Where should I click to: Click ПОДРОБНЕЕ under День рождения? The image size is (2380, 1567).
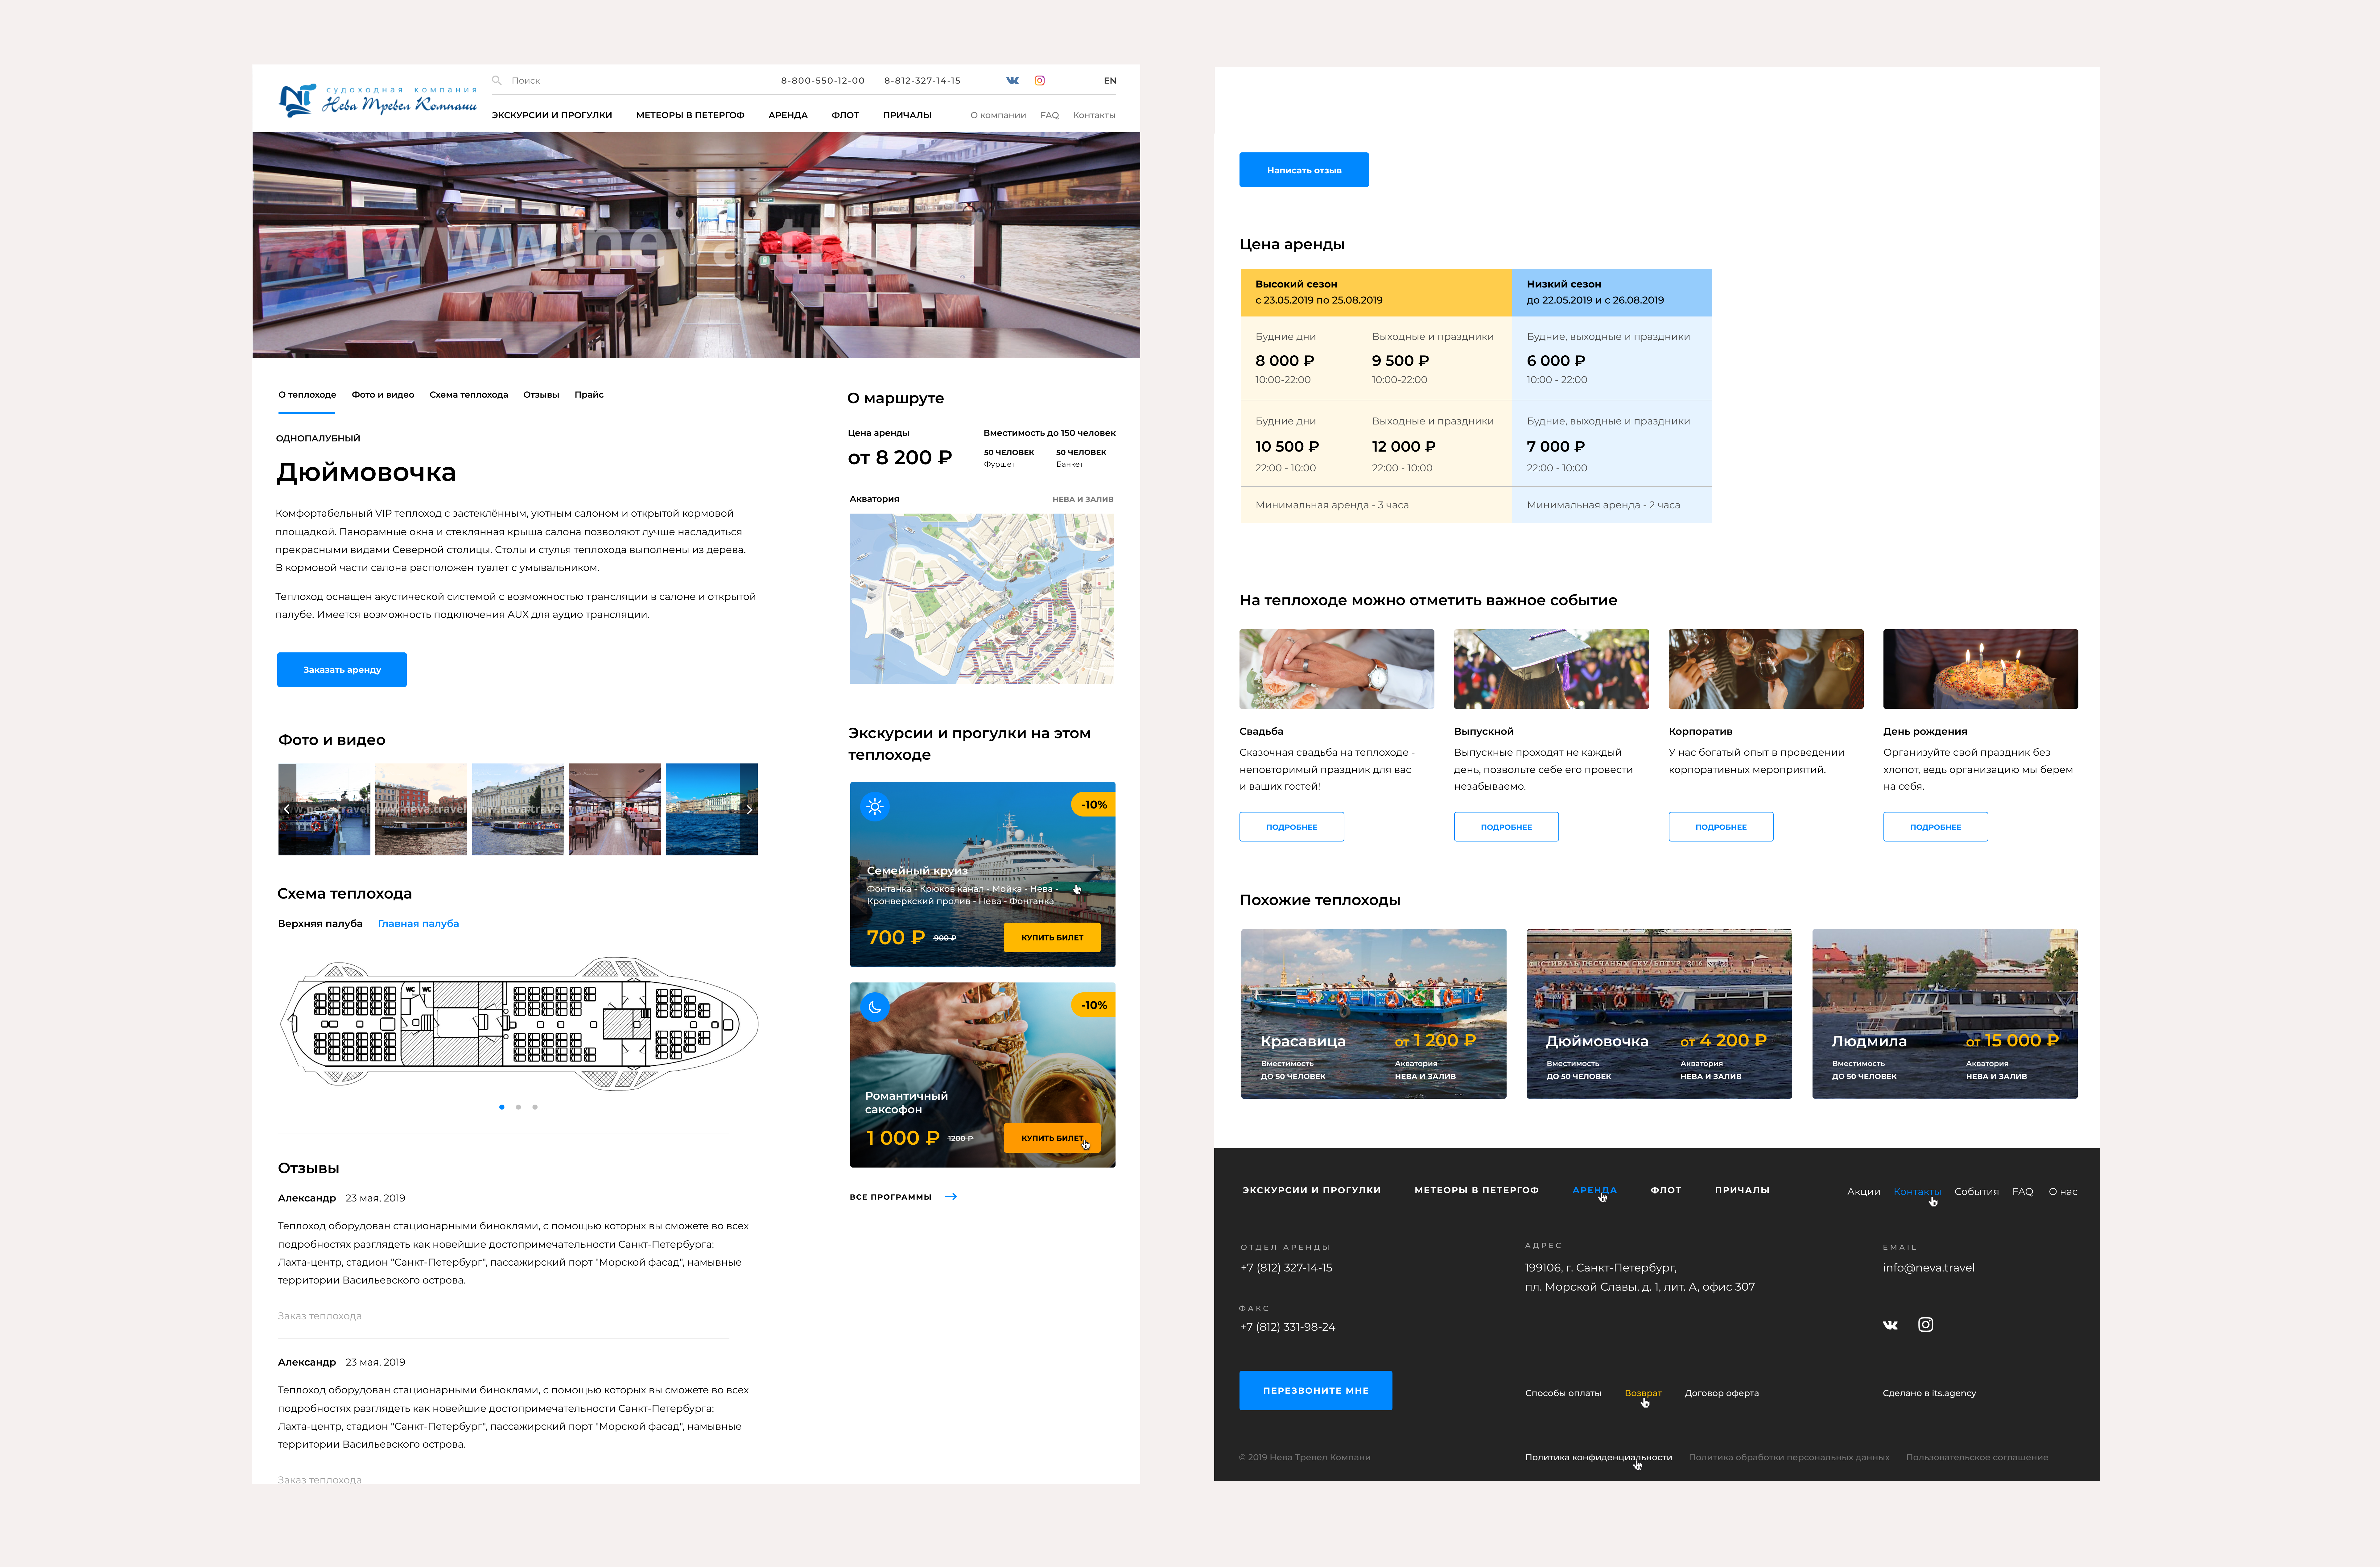(x=1936, y=827)
